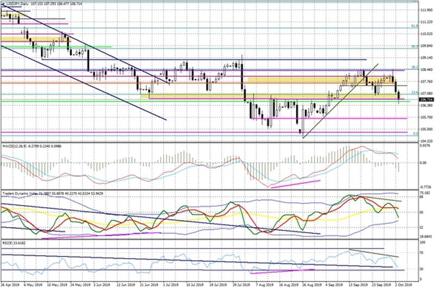Click the 50.0 Fibonacci level label
Screen dimensions: 435x289
(414, 47)
